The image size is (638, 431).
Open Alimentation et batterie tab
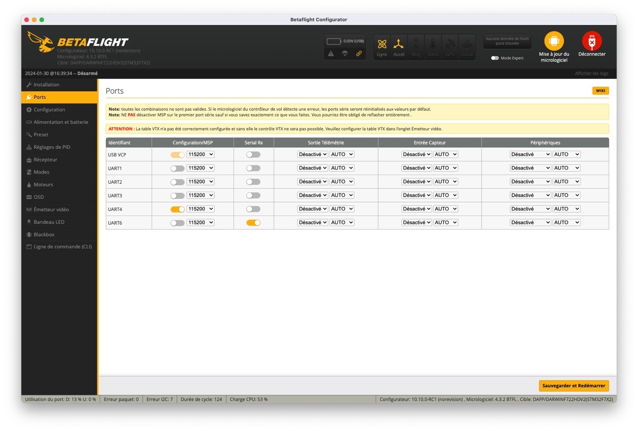point(60,122)
